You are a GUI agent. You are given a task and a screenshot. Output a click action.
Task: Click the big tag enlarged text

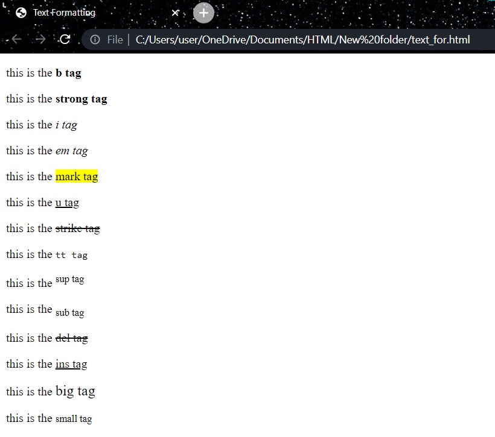75,391
